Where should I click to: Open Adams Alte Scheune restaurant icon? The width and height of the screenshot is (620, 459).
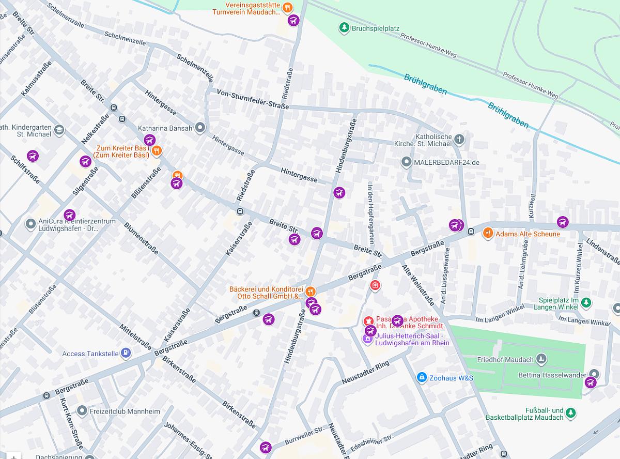488,234
